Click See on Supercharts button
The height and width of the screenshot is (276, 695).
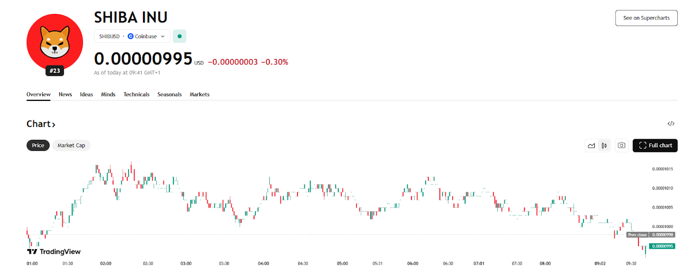(646, 18)
